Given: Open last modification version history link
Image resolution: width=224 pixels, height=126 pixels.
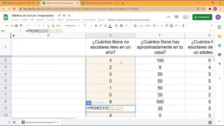Looking at the screenshot, I should [x=128, y=20].
